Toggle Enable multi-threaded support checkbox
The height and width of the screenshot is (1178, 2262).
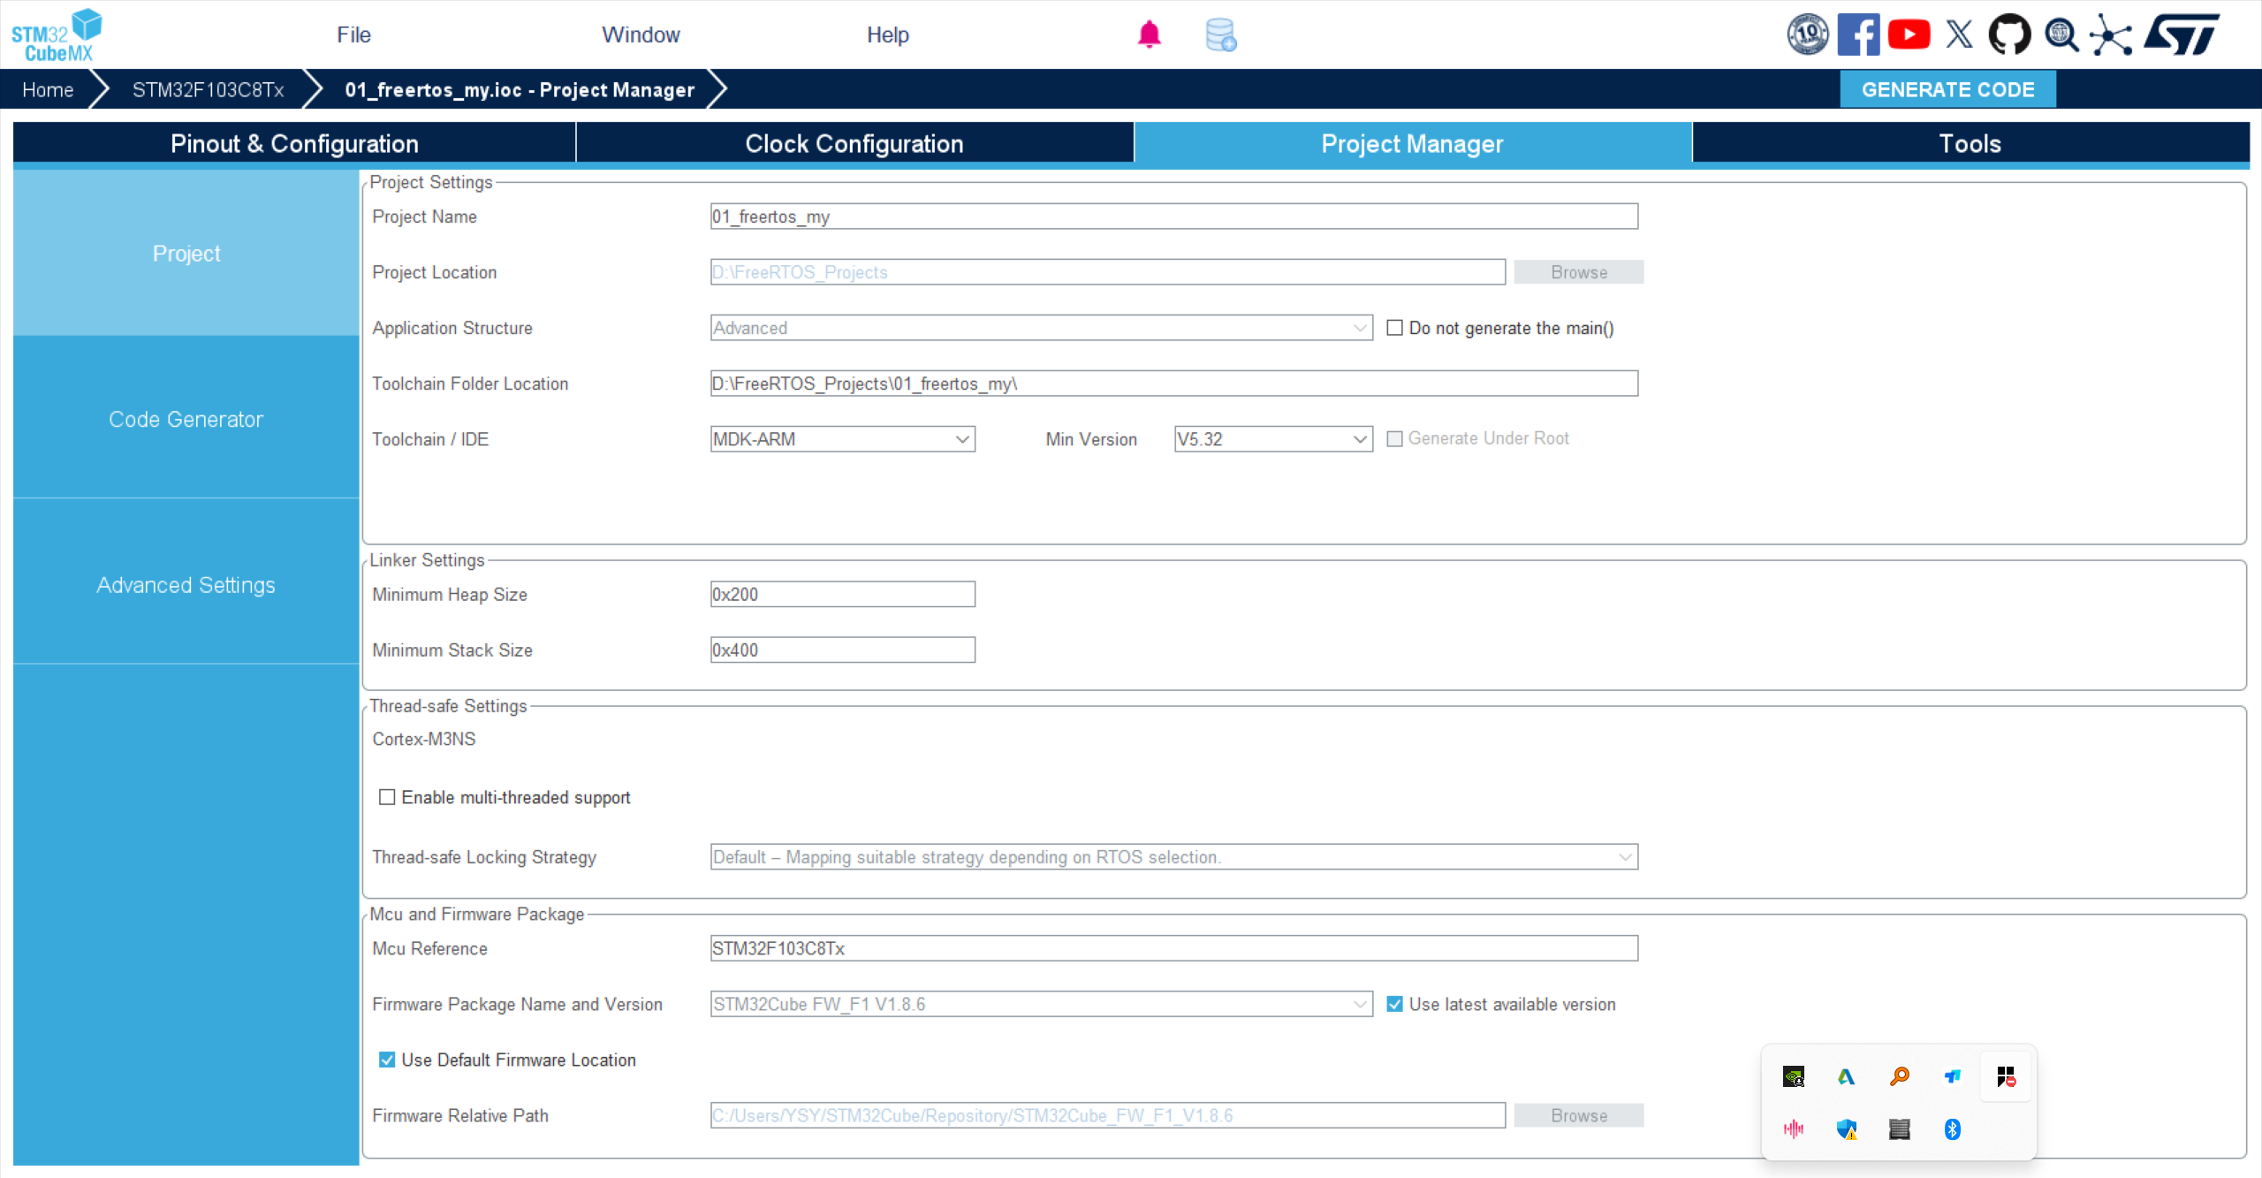pos(387,797)
